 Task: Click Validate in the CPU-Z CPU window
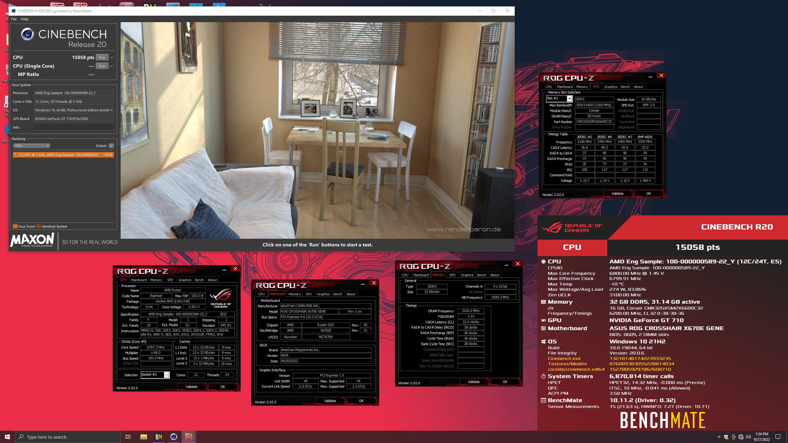pos(191,387)
